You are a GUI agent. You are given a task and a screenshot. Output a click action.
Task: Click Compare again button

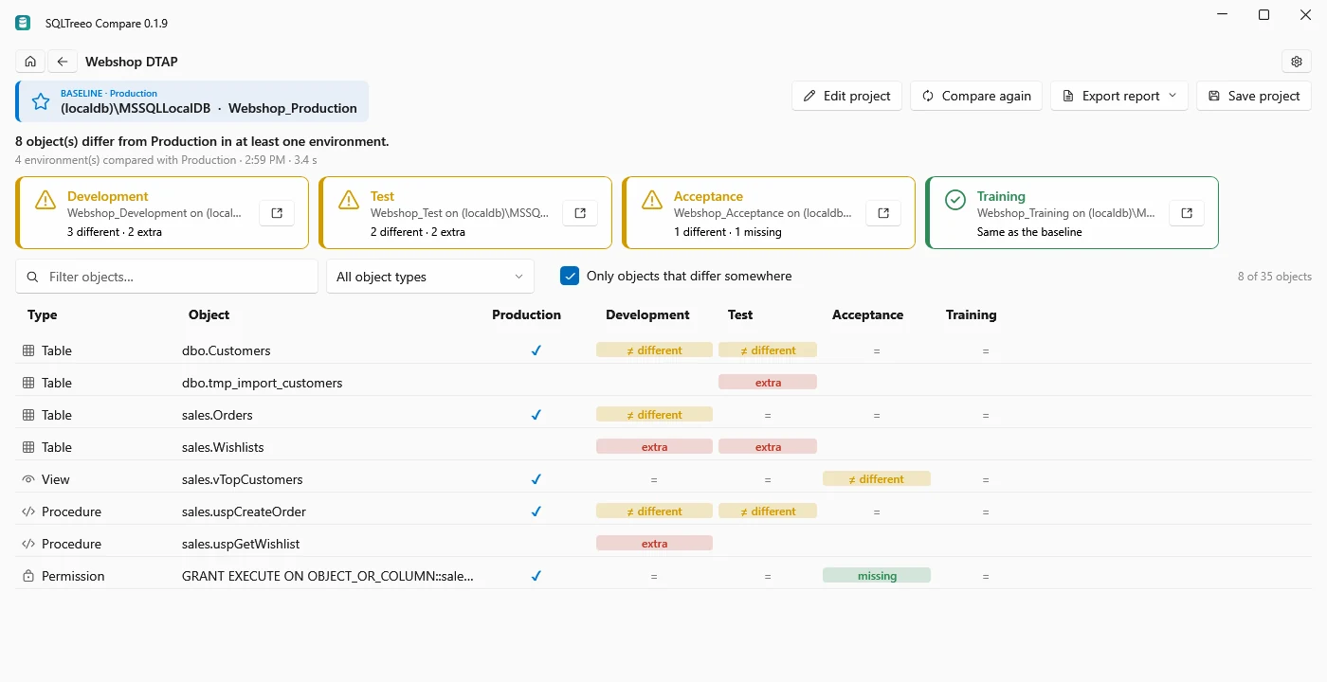pos(976,96)
